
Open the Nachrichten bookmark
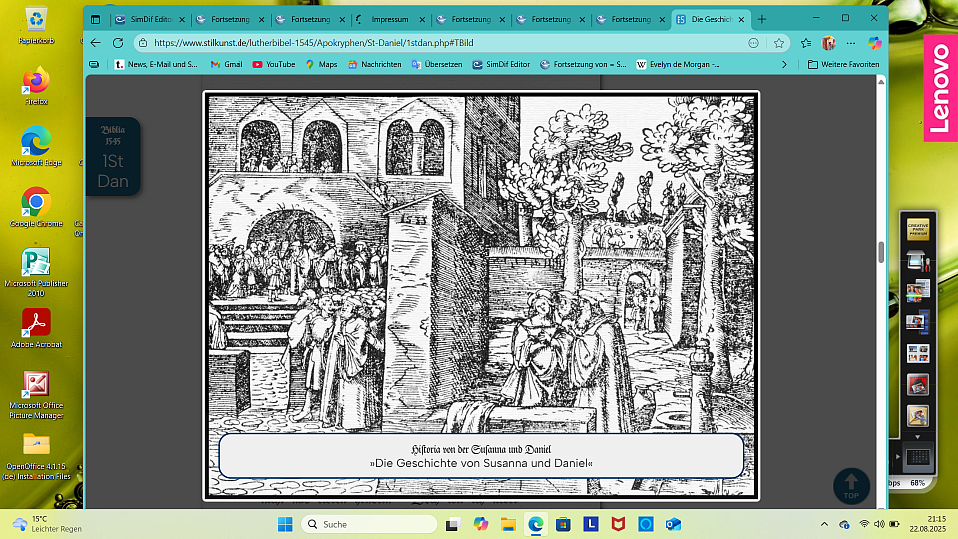tap(375, 64)
